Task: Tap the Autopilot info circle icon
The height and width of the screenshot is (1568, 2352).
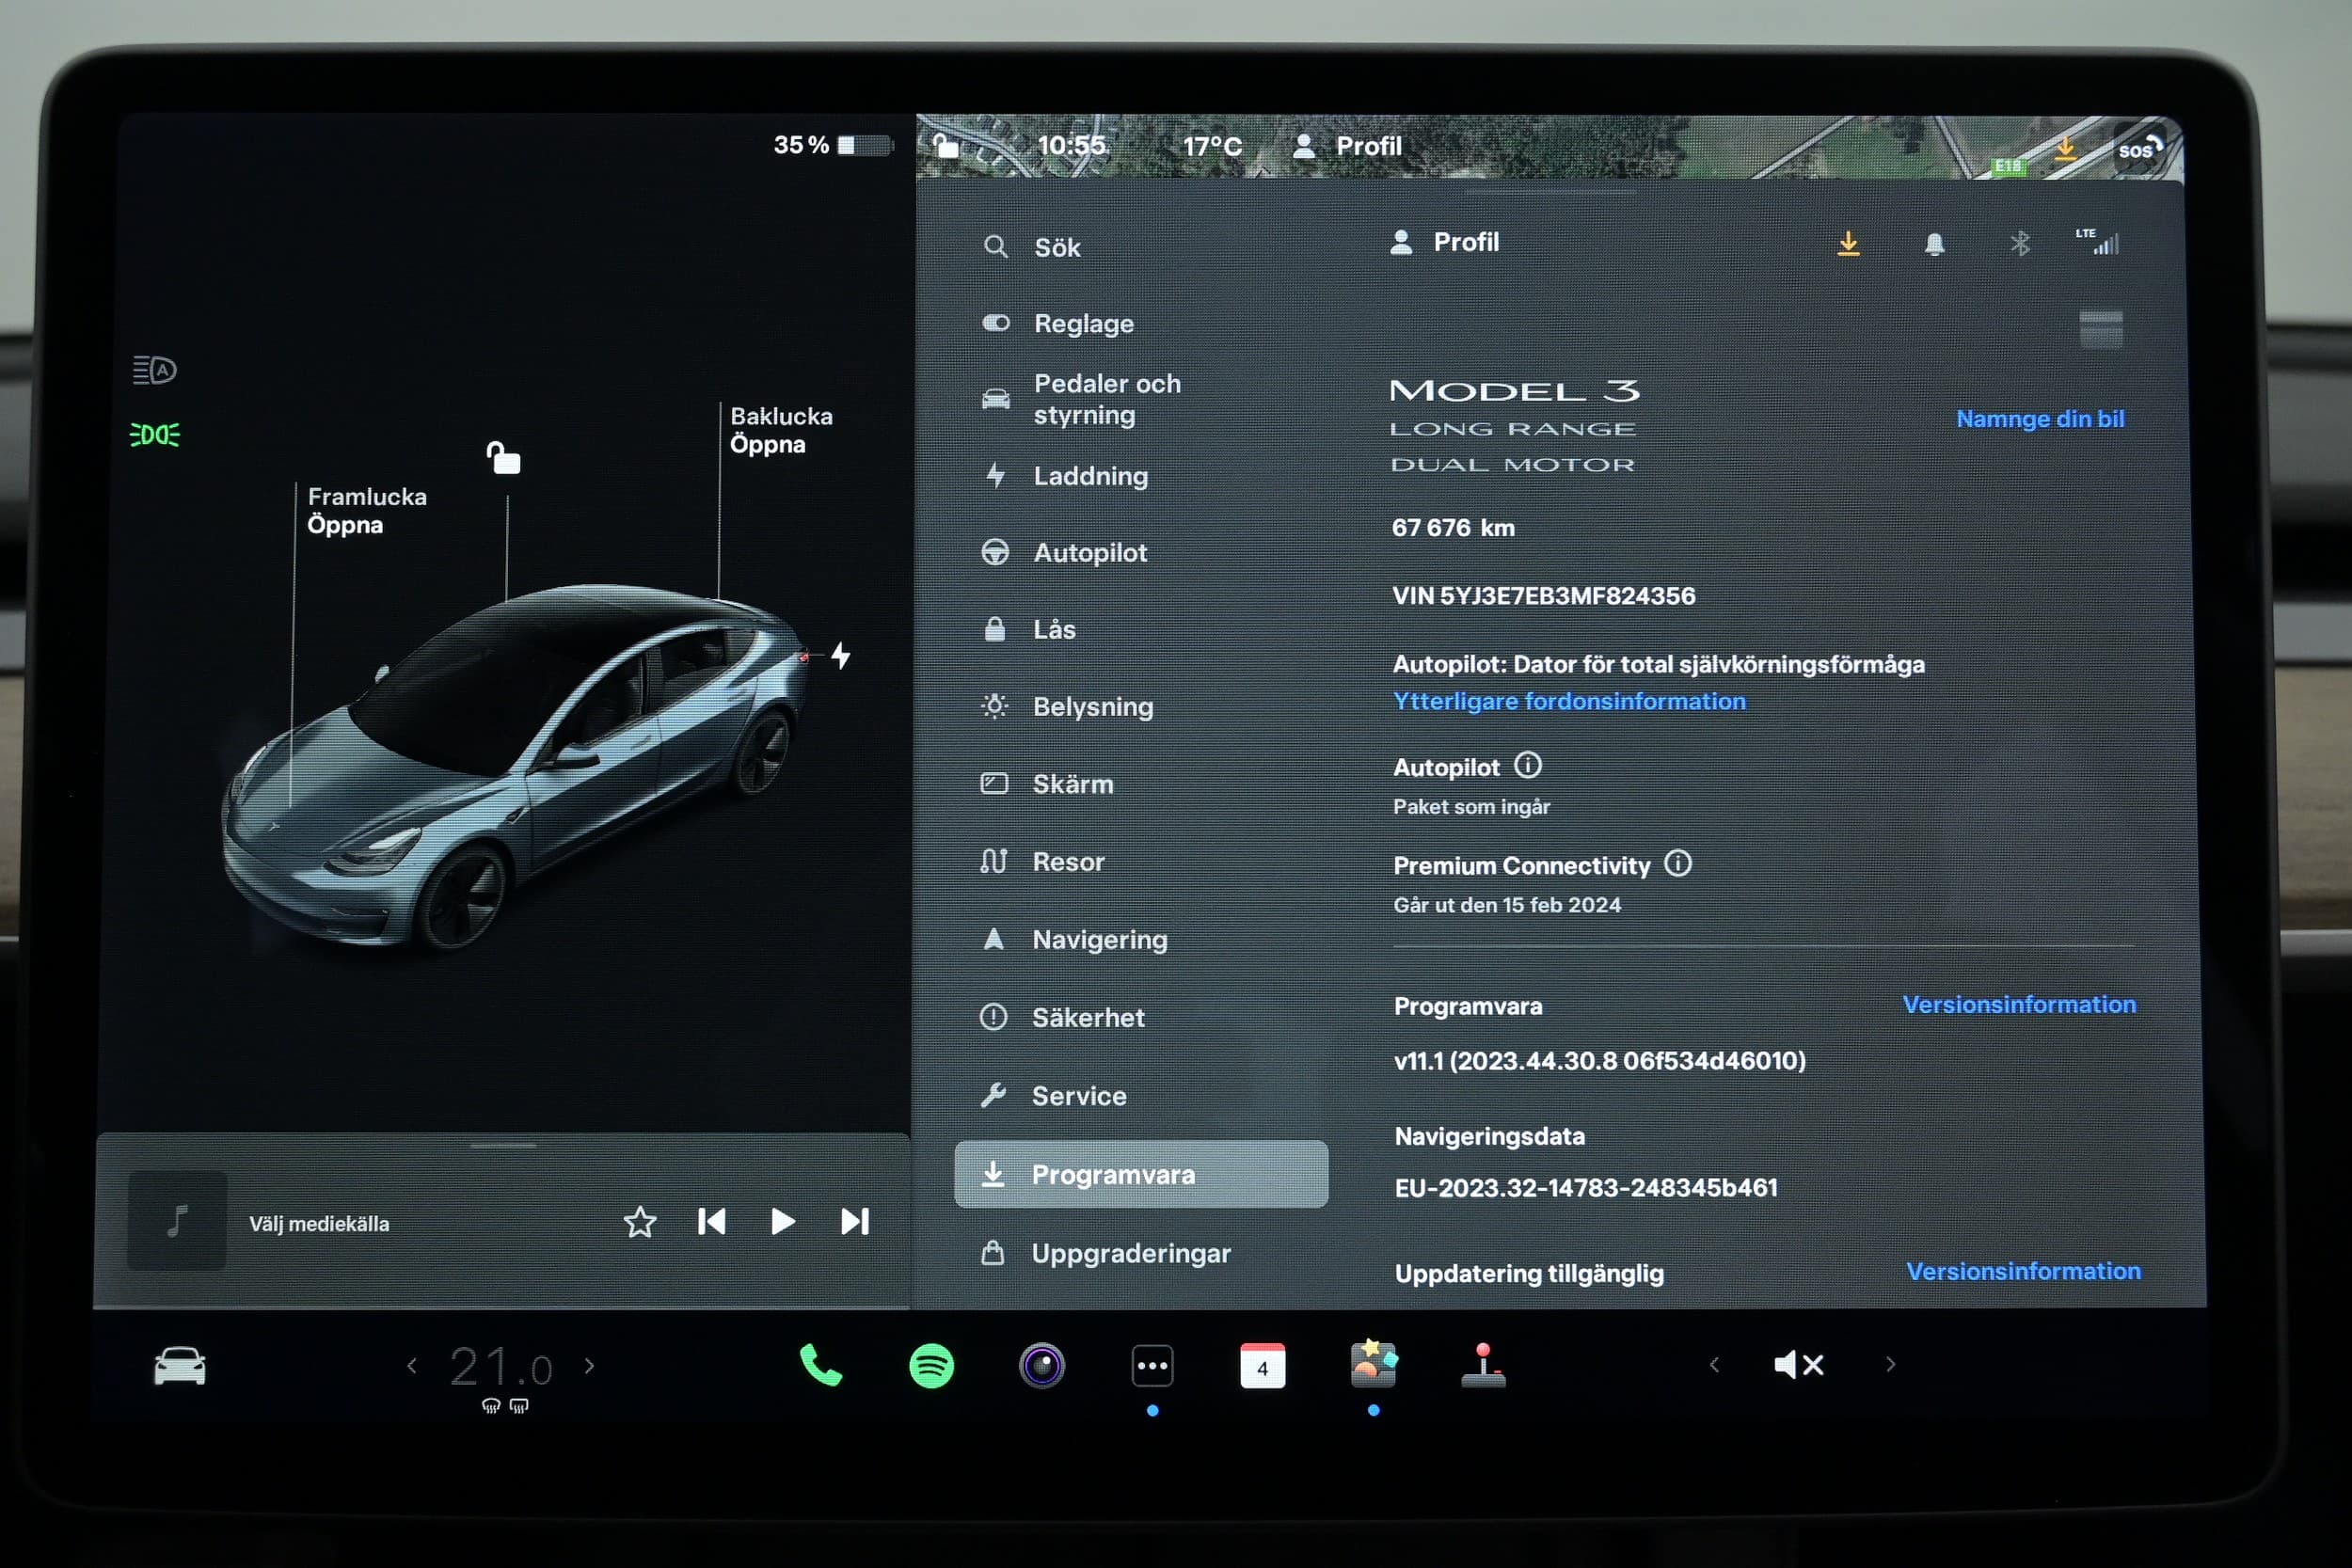Action: click(x=1528, y=765)
